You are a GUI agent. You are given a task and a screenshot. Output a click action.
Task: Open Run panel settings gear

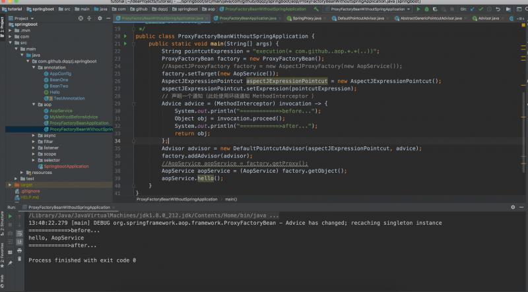513,207
